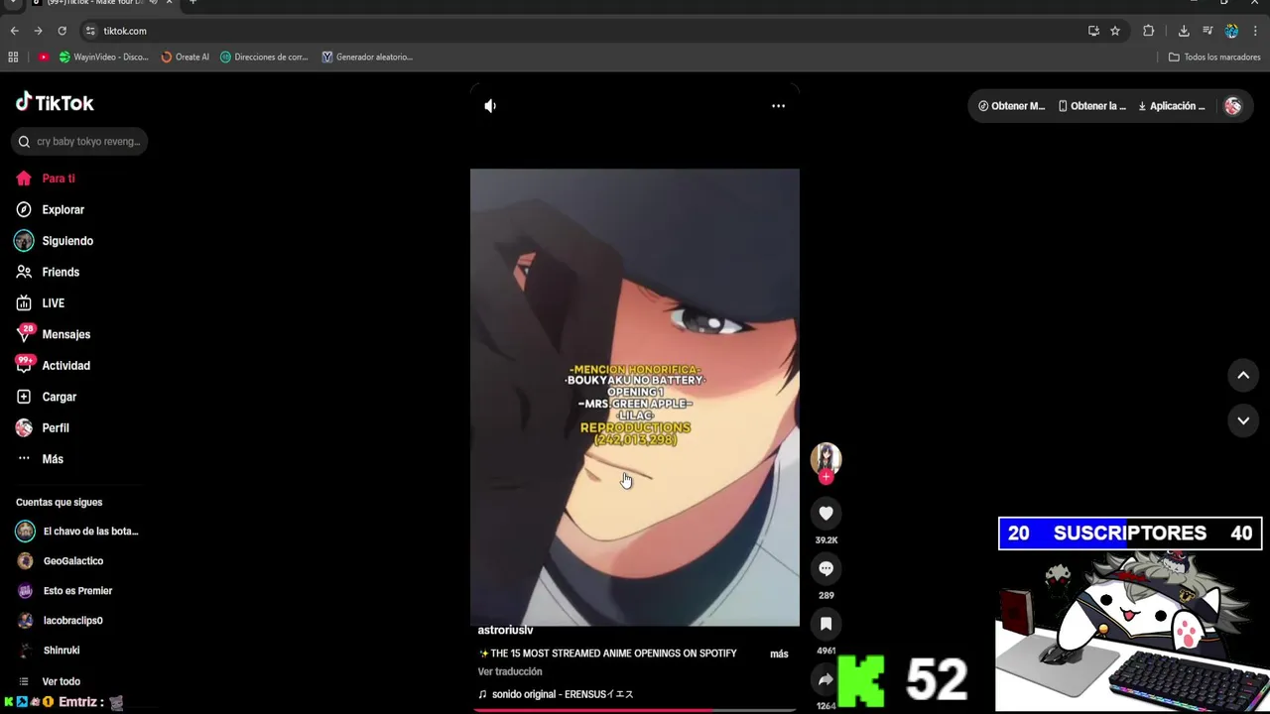The image size is (1270, 714).
Task: Open the three-dot video options menu
Action: pos(779,106)
